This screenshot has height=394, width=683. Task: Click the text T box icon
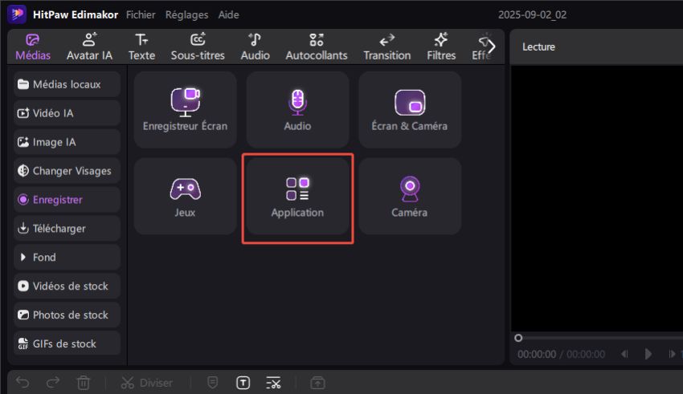pyautogui.click(x=243, y=383)
